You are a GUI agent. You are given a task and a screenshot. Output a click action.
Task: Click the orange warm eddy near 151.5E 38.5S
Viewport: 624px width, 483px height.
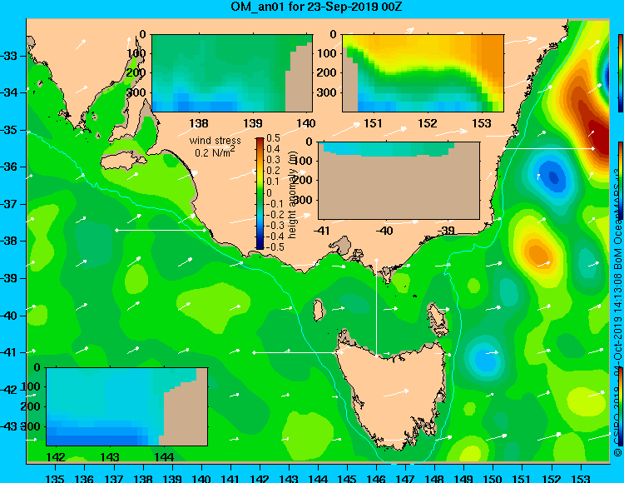click(x=537, y=252)
